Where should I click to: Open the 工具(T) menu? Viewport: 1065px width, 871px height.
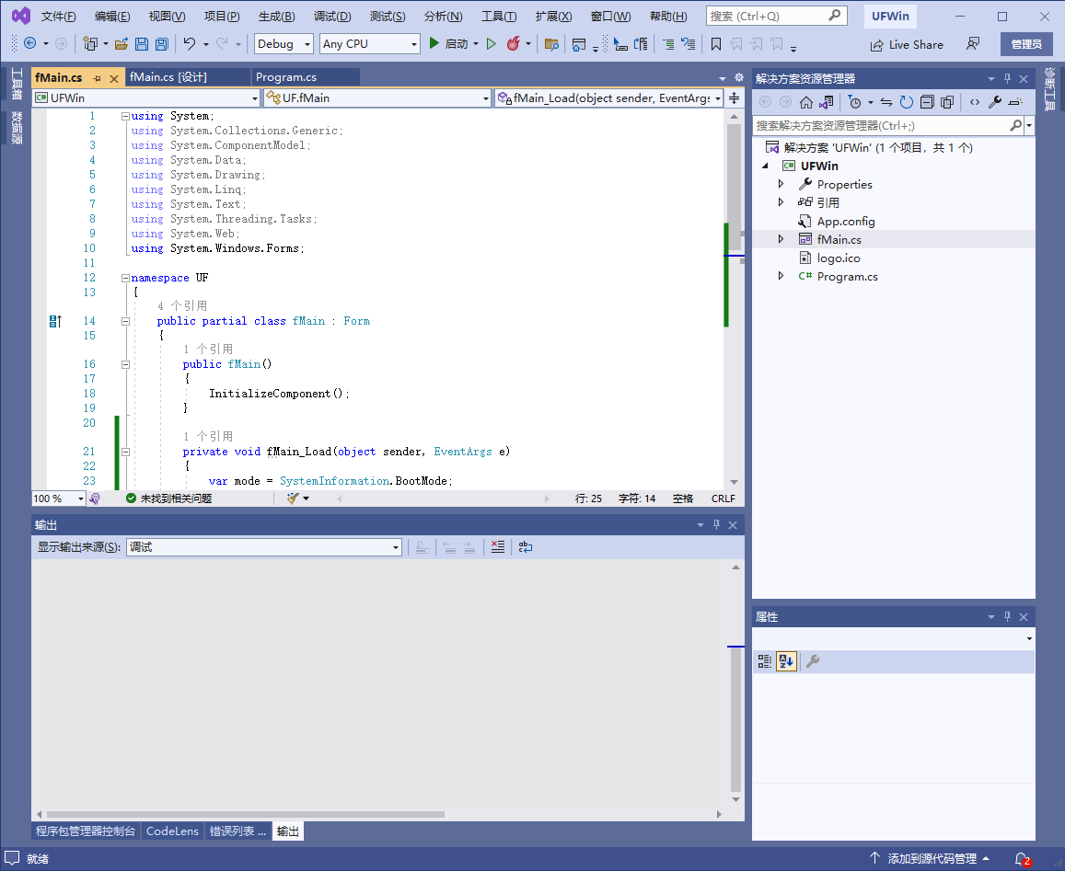[499, 17]
